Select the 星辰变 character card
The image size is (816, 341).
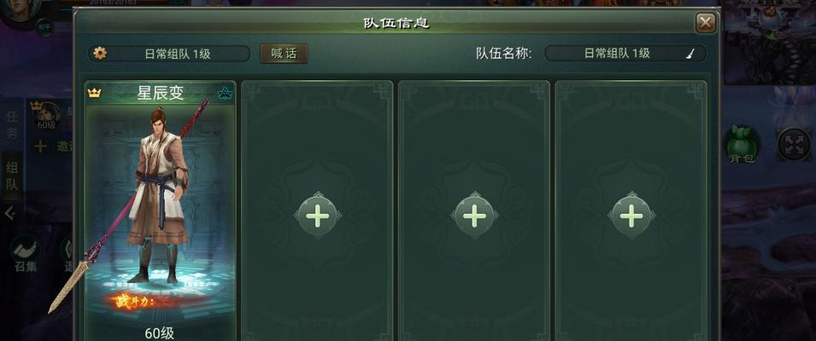click(161, 211)
